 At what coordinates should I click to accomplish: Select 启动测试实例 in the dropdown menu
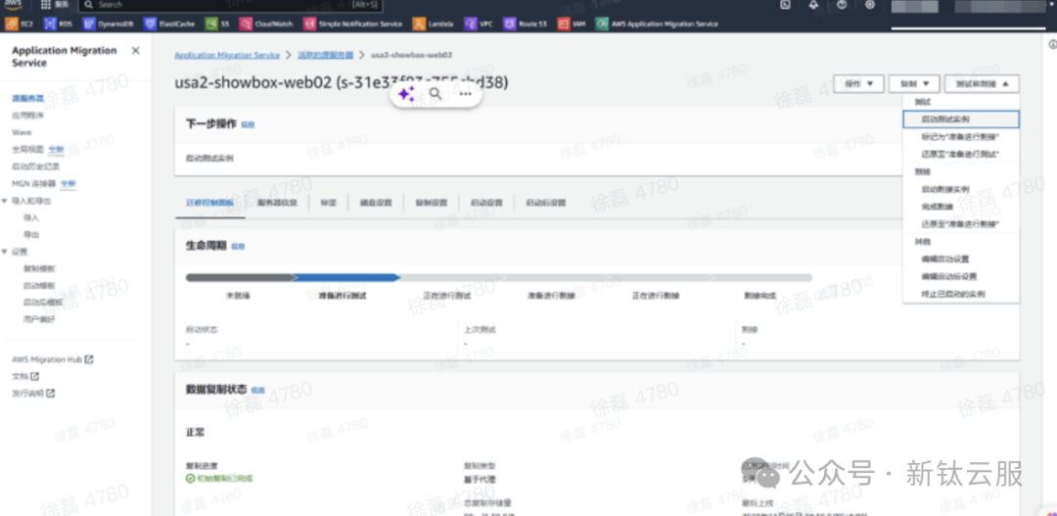coord(961,119)
